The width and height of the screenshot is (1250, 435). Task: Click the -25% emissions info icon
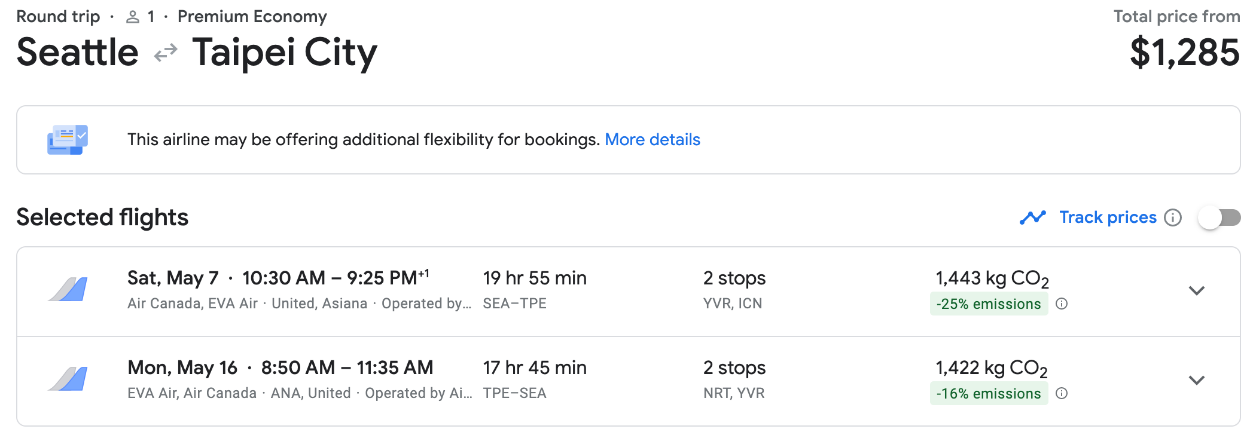pyautogui.click(x=1062, y=304)
